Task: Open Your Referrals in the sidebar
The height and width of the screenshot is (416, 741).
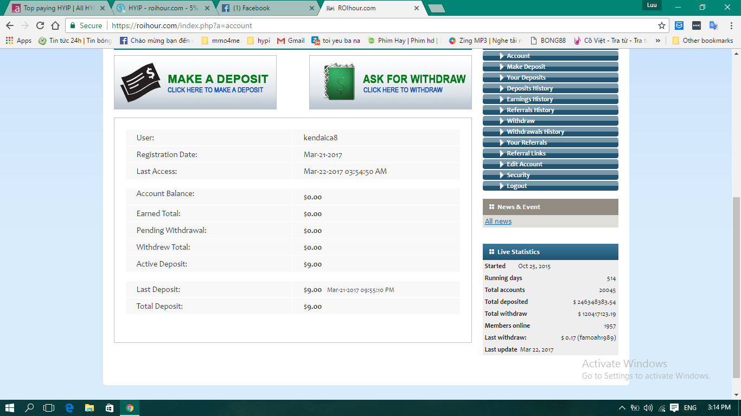Action: pyautogui.click(x=551, y=142)
